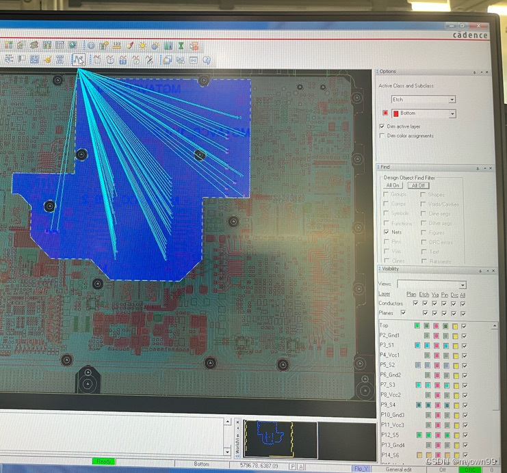Uncheck the Nets find filter checkbox
The image size is (507, 473).
point(387,232)
